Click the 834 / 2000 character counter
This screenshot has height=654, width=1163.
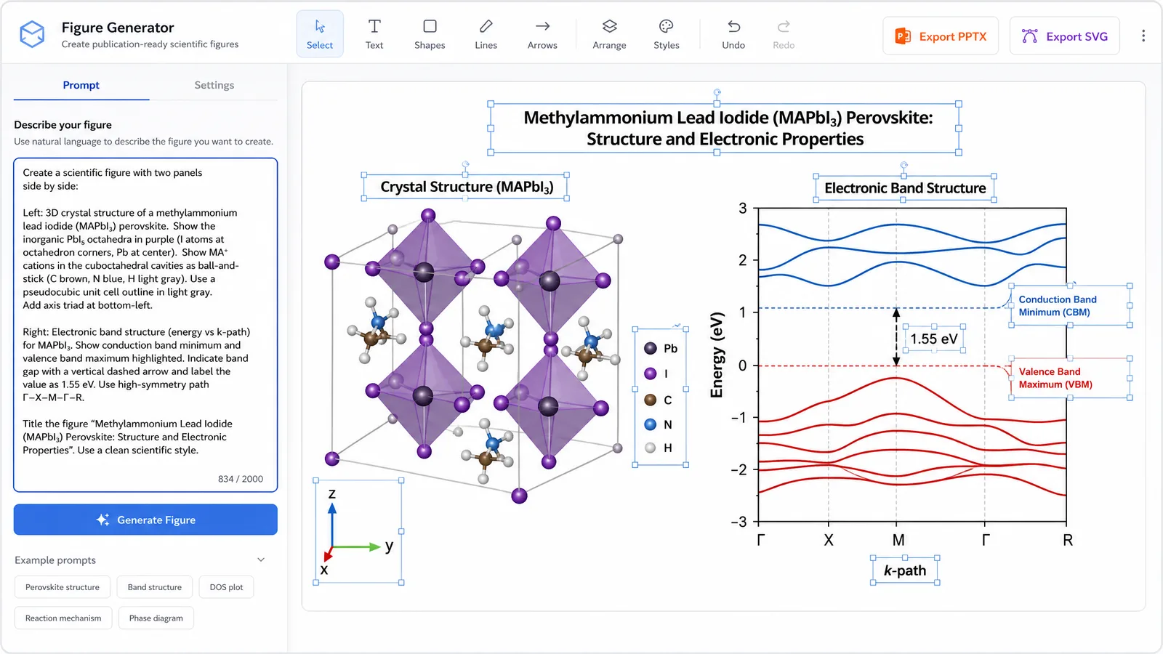[241, 479]
